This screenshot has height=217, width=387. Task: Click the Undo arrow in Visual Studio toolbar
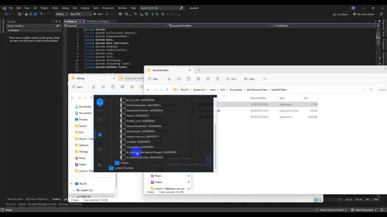click(x=41, y=14)
